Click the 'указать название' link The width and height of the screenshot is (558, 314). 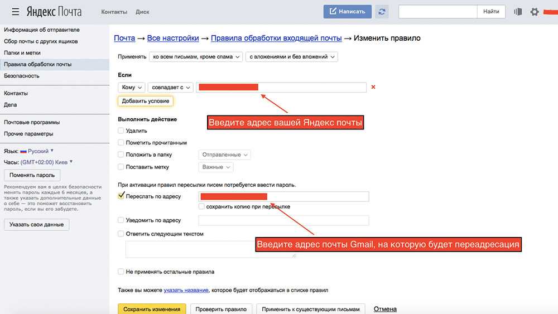(x=186, y=290)
